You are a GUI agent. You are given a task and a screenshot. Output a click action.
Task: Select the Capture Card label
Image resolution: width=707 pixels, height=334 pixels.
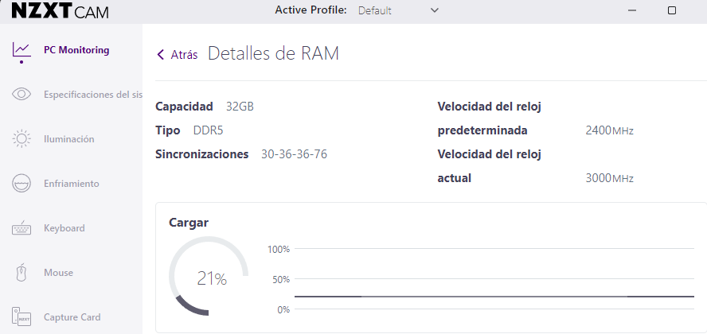(72, 317)
